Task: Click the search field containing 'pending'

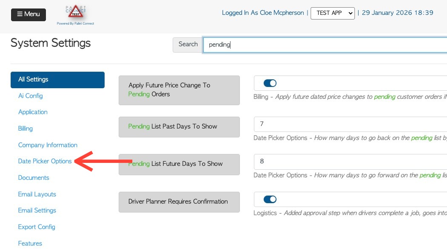Action: [x=323, y=45]
